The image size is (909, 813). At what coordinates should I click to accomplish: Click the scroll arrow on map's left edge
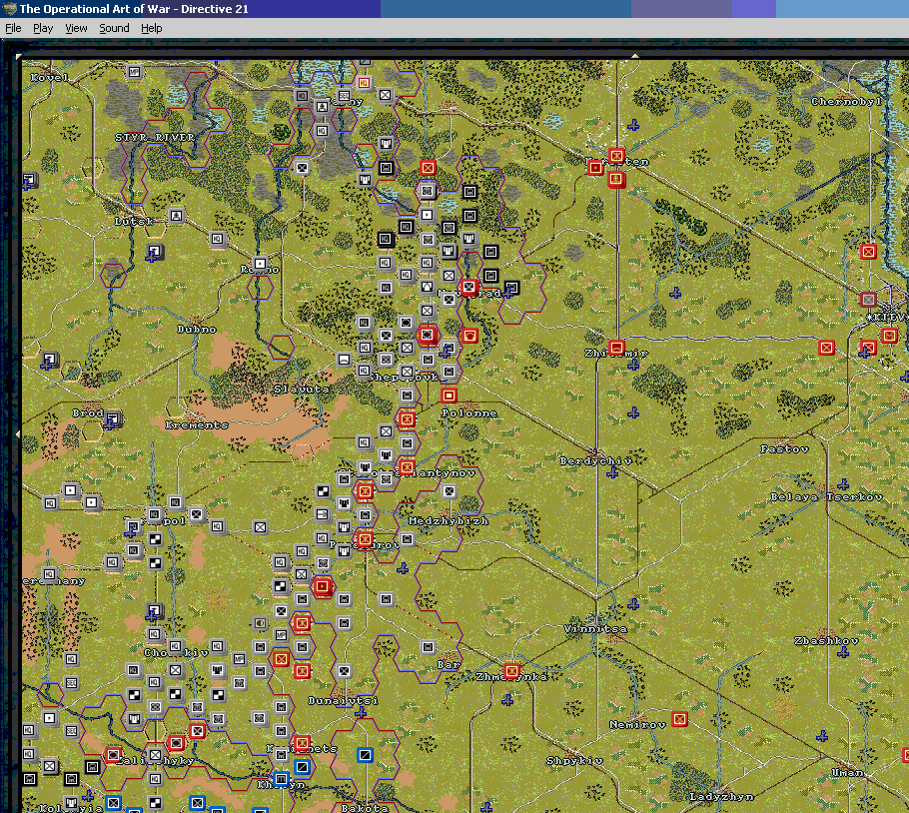[17, 433]
